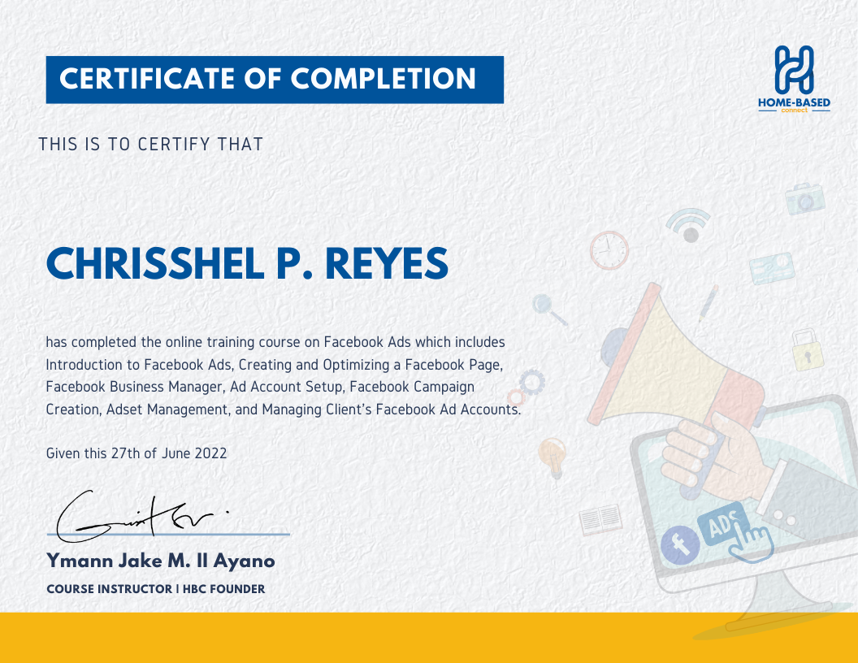Click the 'CERTIFICATE OF COMPLETION' banner
The height and width of the screenshot is (663, 858).
(275, 80)
